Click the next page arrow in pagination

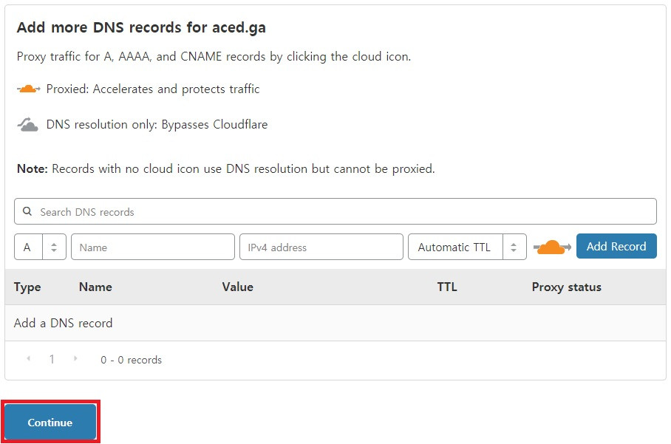click(75, 359)
